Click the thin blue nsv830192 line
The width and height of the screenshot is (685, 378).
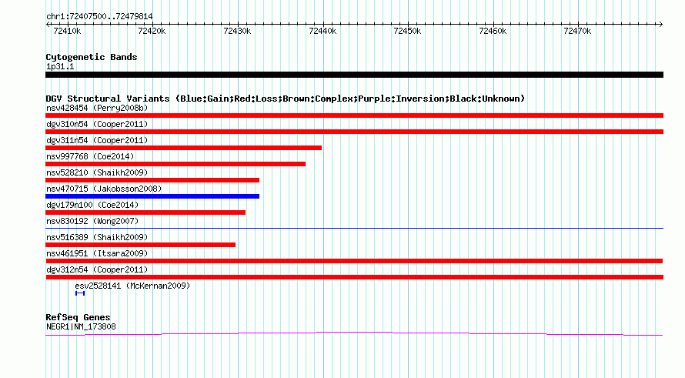[x=354, y=228]
